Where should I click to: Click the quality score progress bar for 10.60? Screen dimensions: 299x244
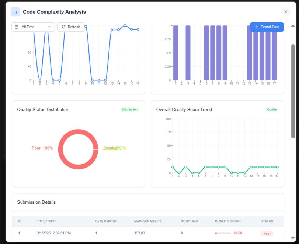[x=223, y=233]
